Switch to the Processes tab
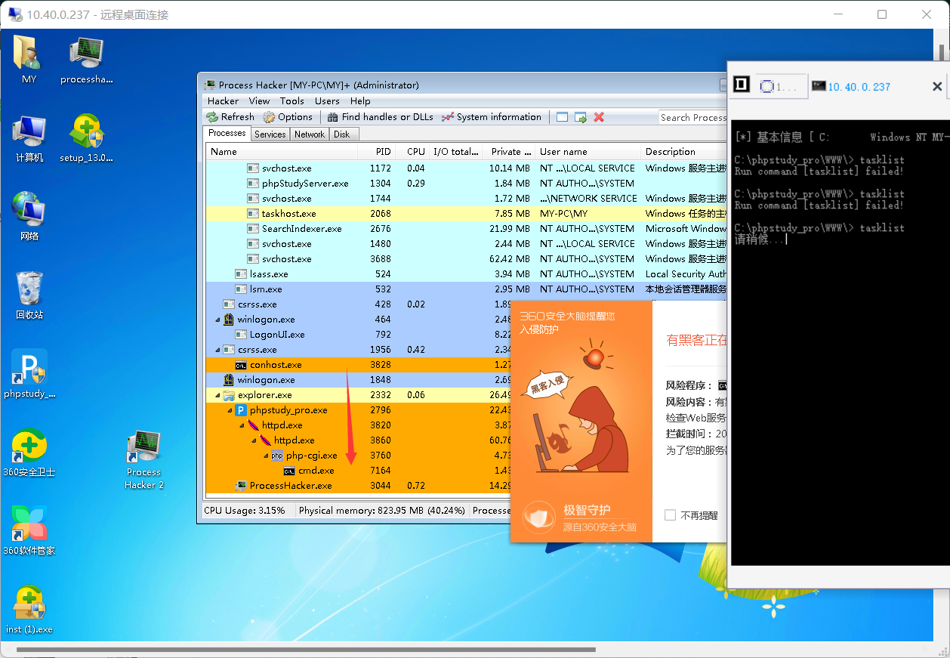The width and height of the screenshot is (950, 658). tap(227, 134)
